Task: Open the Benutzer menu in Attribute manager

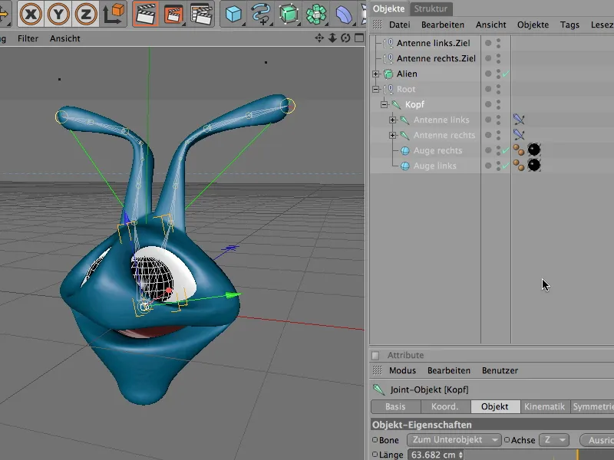Action: tap(500, 370)
